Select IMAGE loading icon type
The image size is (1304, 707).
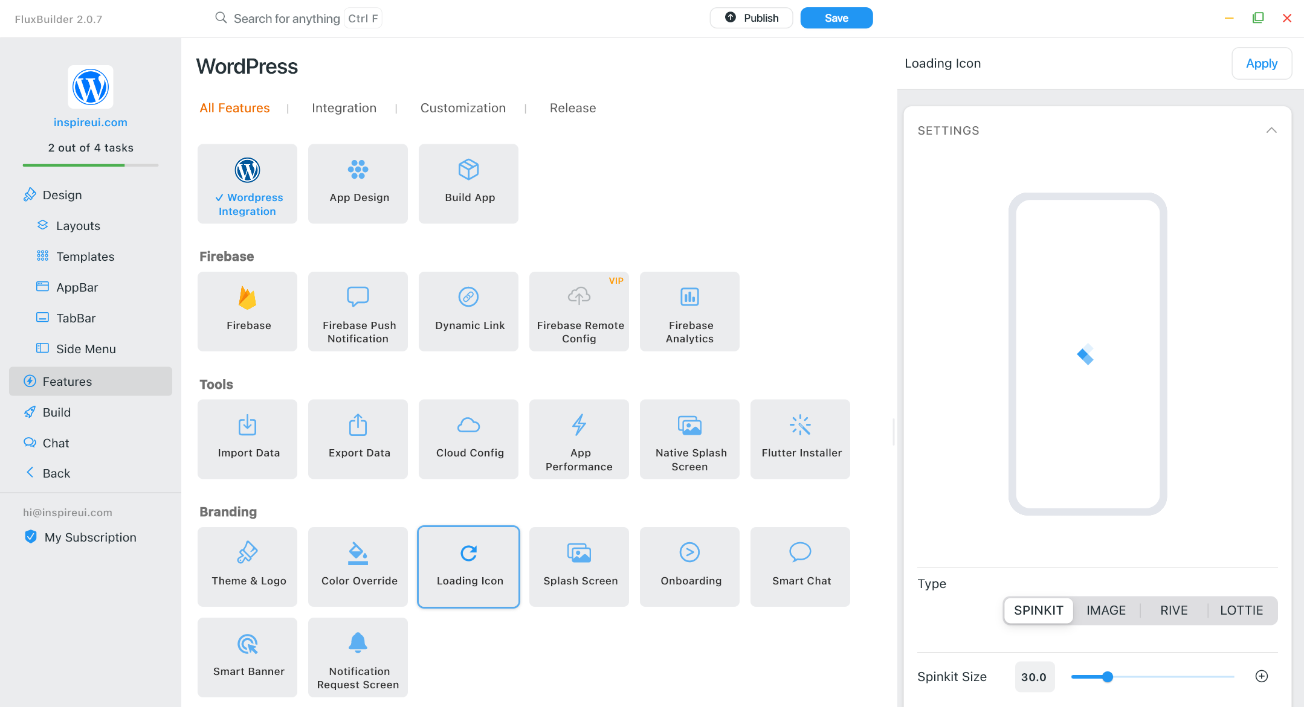1106,610
